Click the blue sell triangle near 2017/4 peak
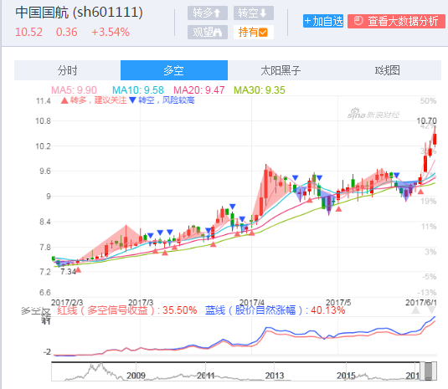 pos(295,178)
